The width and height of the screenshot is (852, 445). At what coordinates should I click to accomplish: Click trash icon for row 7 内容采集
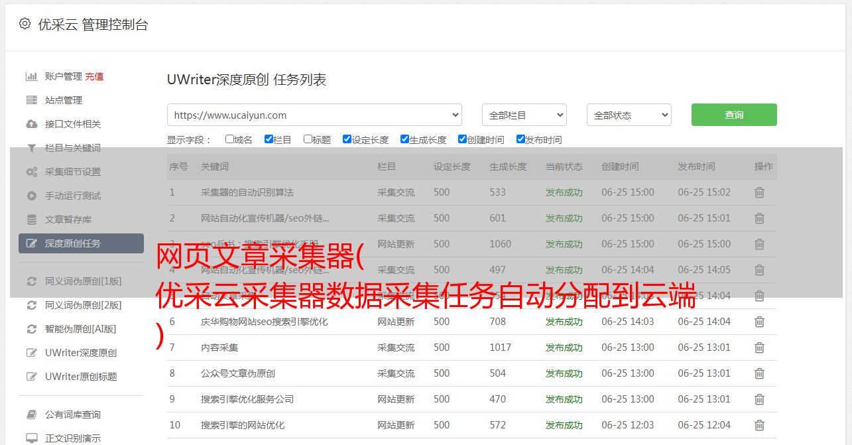point(759,348)
